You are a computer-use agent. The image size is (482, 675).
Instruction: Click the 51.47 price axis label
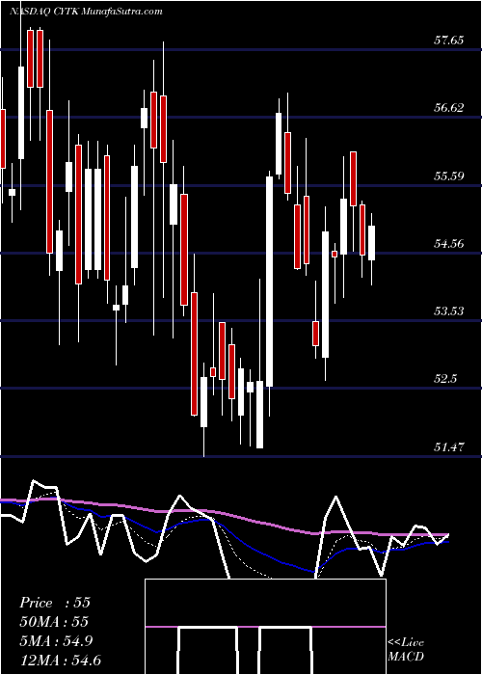tap(449, 446)
